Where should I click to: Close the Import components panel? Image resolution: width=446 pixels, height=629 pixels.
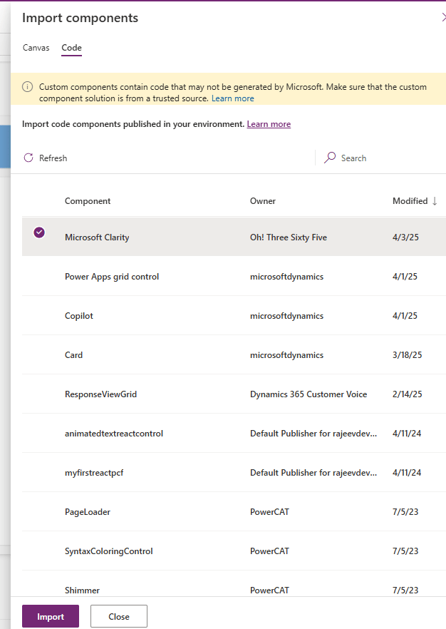pyautogui.click(x=443, y=18)
